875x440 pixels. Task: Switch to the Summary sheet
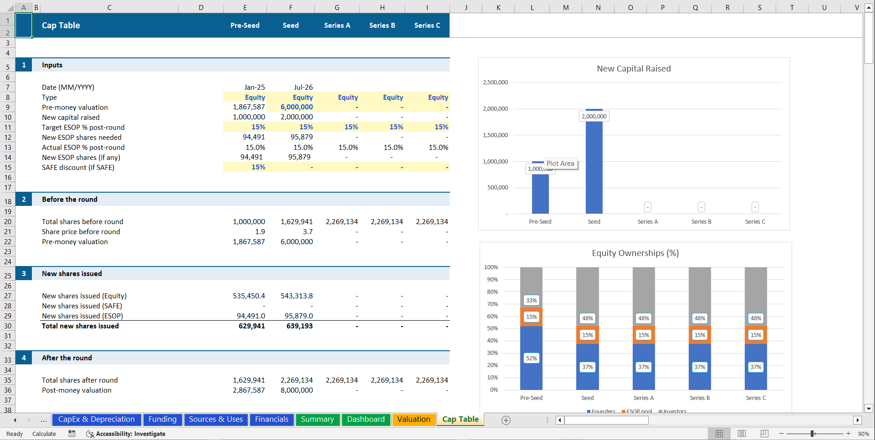click(317, 420)
